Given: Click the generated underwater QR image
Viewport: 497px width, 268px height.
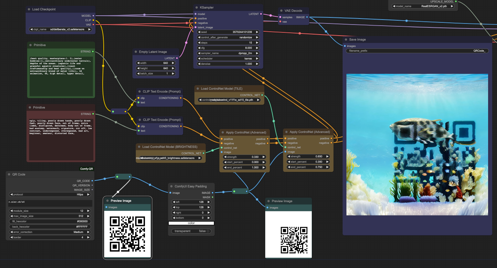Looking at the screenshot, I should point(417,144).
